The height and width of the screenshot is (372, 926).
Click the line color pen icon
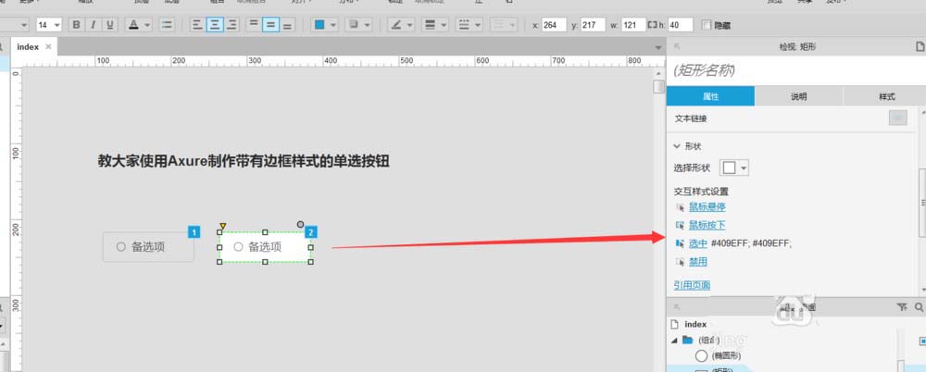(396, 25)
